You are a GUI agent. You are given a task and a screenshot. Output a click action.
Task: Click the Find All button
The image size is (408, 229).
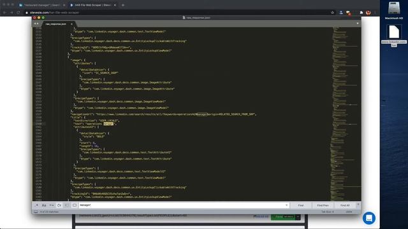[x=345, y=205]
